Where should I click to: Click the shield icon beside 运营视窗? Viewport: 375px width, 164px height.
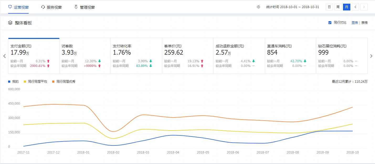10,7
